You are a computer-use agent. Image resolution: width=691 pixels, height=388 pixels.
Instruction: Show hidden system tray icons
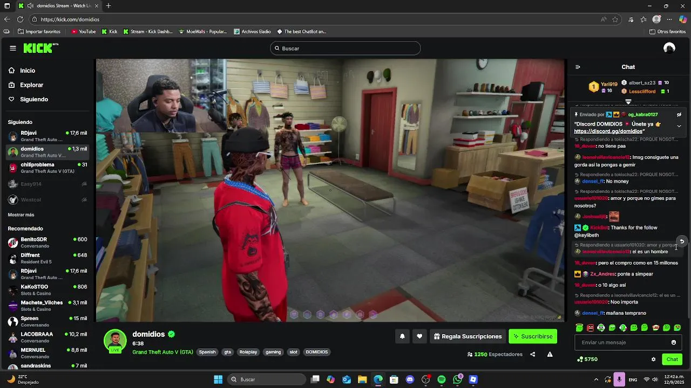596,379
